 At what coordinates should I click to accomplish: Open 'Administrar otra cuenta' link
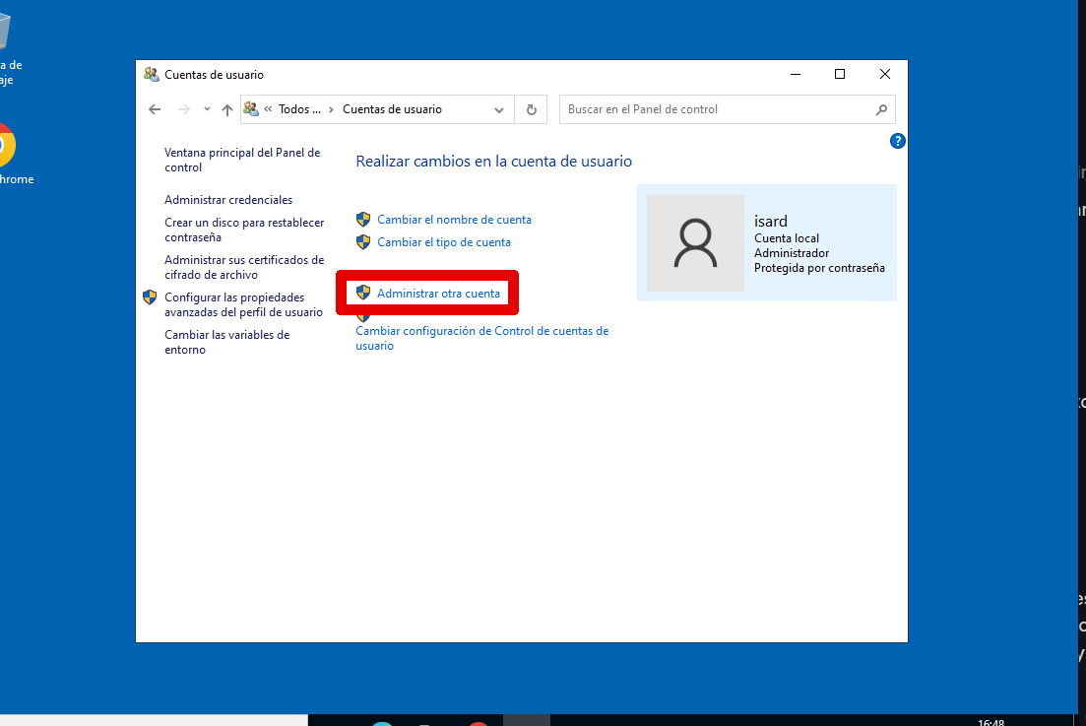click(x=438, y=294)
